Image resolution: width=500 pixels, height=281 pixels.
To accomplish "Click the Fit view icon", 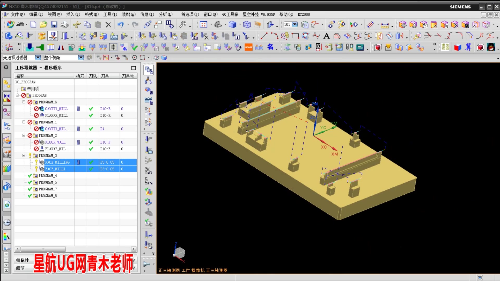I will click(x=203, y=25).
